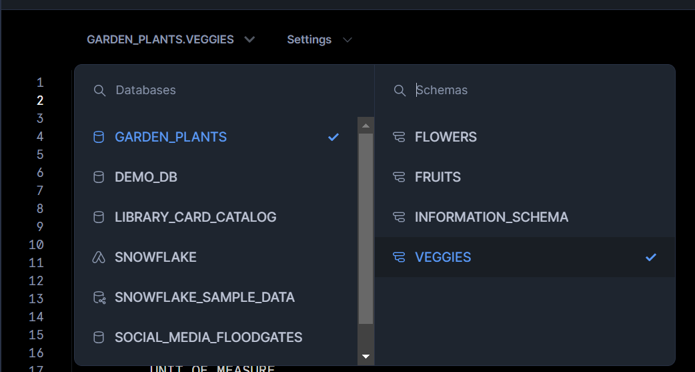Click the SNOWFLAKE application database icon
Viewport: 695px width, 372px height.
click(99, 257)
